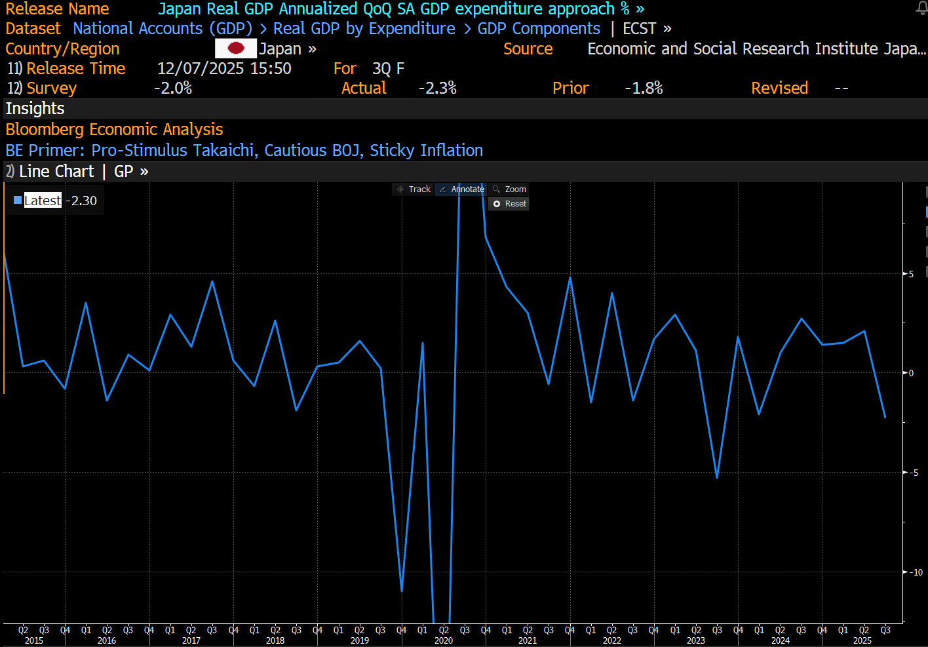Screen dimensions: 928x647
Task: Click the Prior value -1.8%
Action: coord(644,88)
